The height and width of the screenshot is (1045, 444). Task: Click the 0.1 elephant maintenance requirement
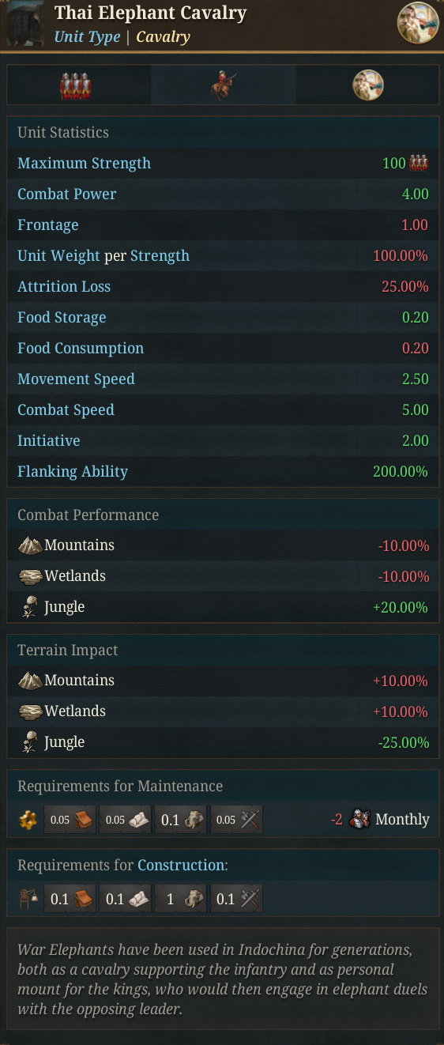[x=181, y=820]
